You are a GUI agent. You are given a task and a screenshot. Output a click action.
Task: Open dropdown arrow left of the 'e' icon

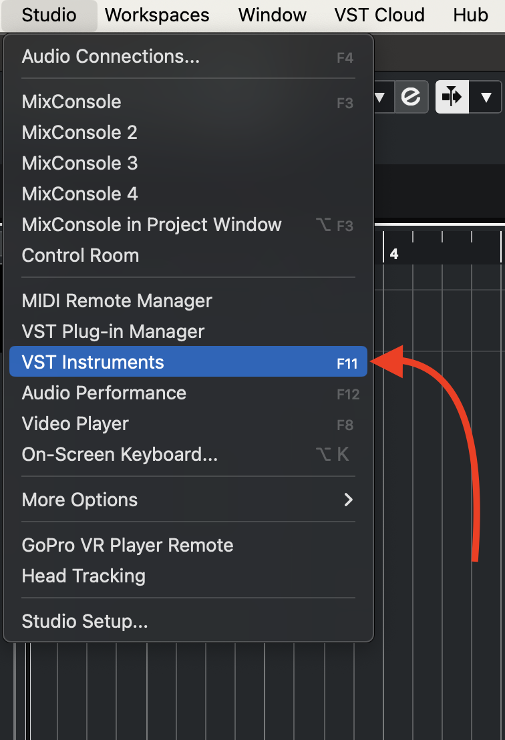coord(380,98)
